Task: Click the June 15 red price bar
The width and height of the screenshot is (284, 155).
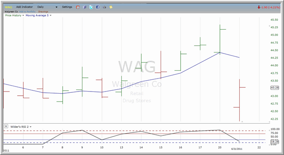Action: 161,65
